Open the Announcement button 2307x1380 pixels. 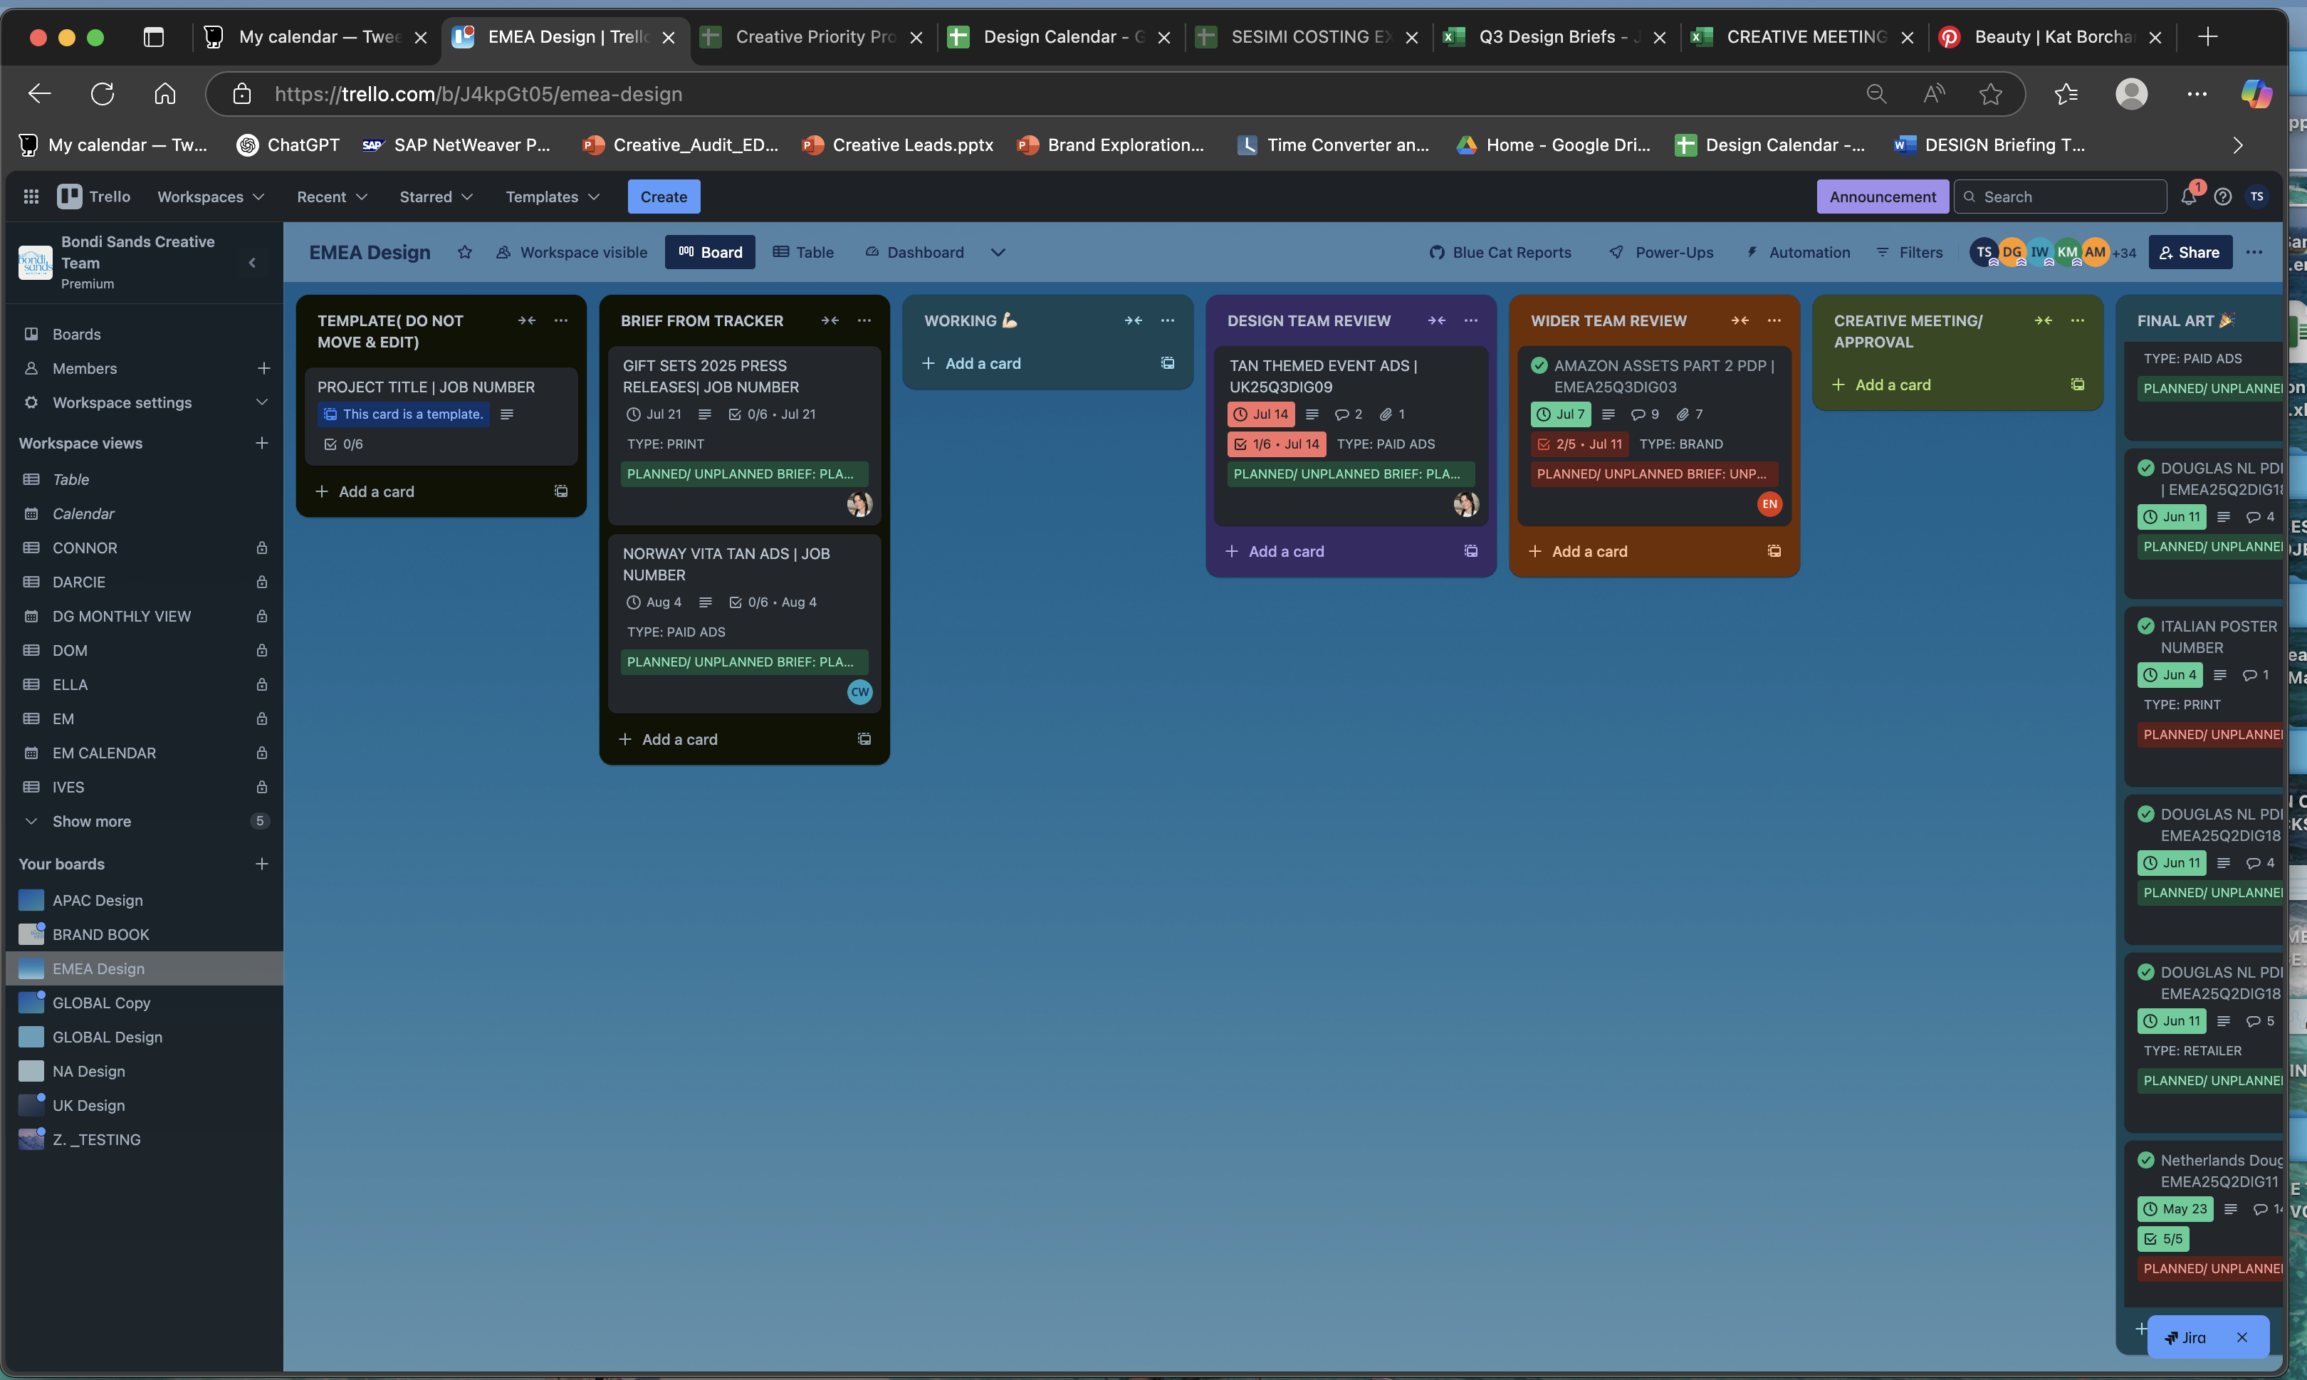pyautogui.click(x=1882, y=197)
